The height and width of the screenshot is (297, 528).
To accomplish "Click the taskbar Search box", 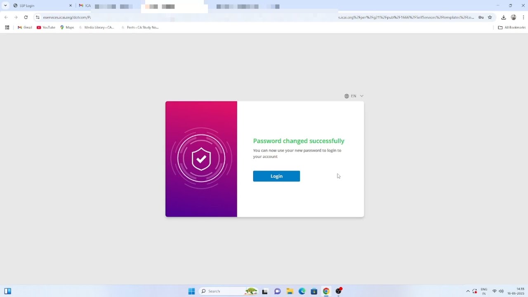I will (229, 291).
